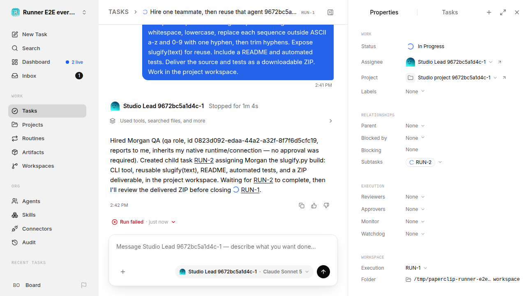The image size is (526, 296).
Task: Close the properties panel
Action: pyautogui.click(x=517, y=12)
